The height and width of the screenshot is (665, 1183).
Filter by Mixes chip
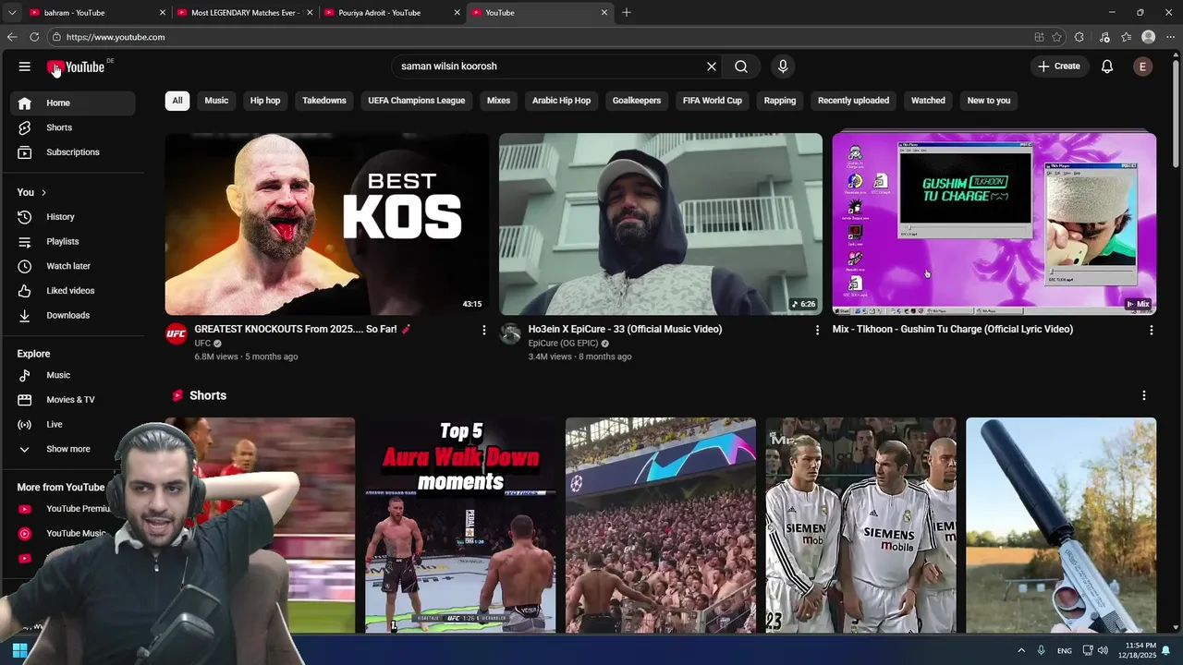(x=499, y=101)
